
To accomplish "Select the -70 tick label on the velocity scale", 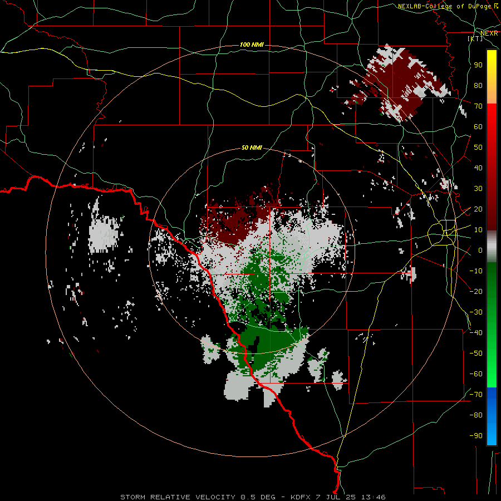I will [476, 395].
